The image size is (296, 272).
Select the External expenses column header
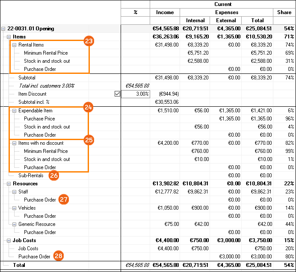226,20
